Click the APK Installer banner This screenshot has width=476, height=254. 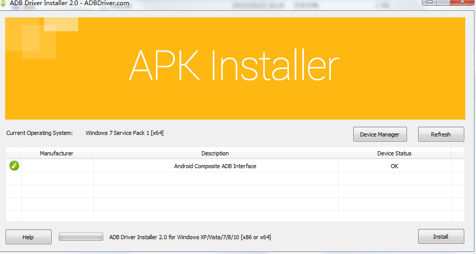click(235, 68)
